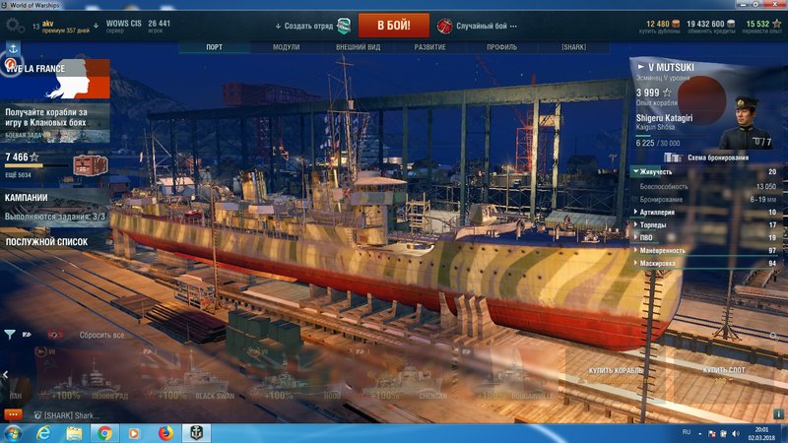788x443 pixels.
Task: Click the anchor icon at top left
Action: [x=12, y=47]
